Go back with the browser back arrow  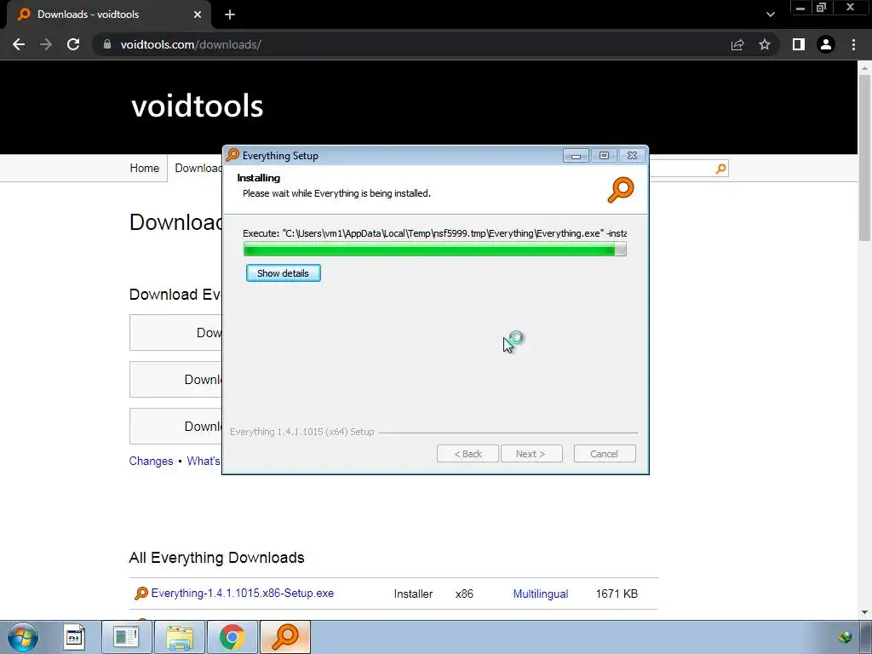pos(19,44)
